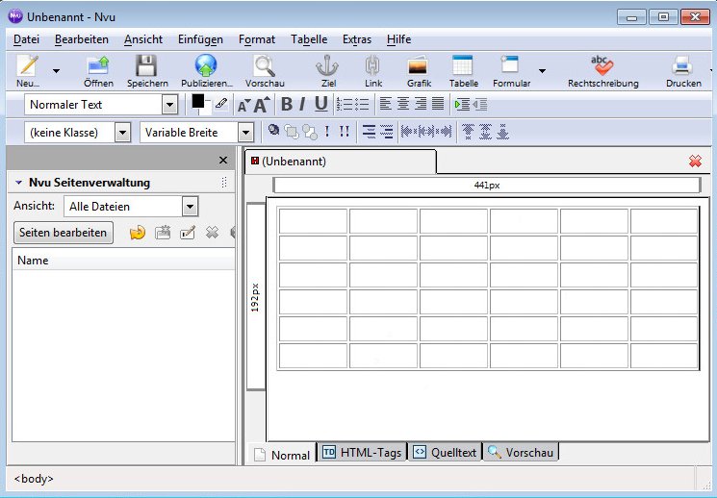This screenshot has width=717, height=498.
Task: Open the Hilfe menu
Action: coord(398,39)
